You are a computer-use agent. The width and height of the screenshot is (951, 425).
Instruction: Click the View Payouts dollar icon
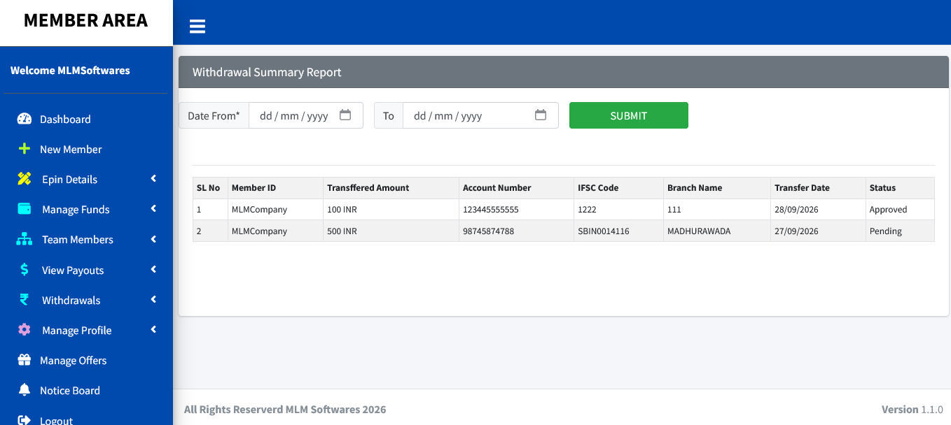click(25, 270)
